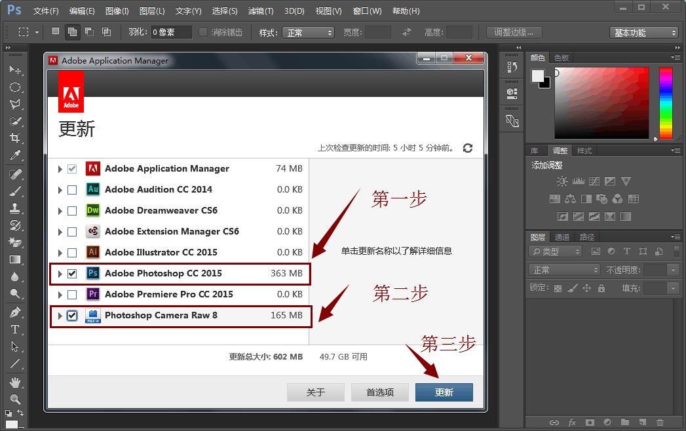Screen dimensions: 686x431
Task: Select the Eyedropper tool
Action: [15, 155]
